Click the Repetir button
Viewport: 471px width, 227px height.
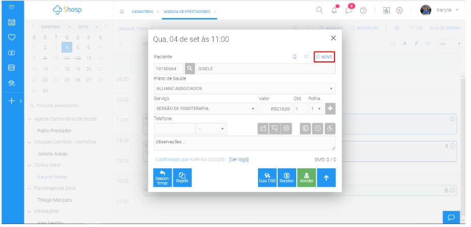[x=182, y=177]
